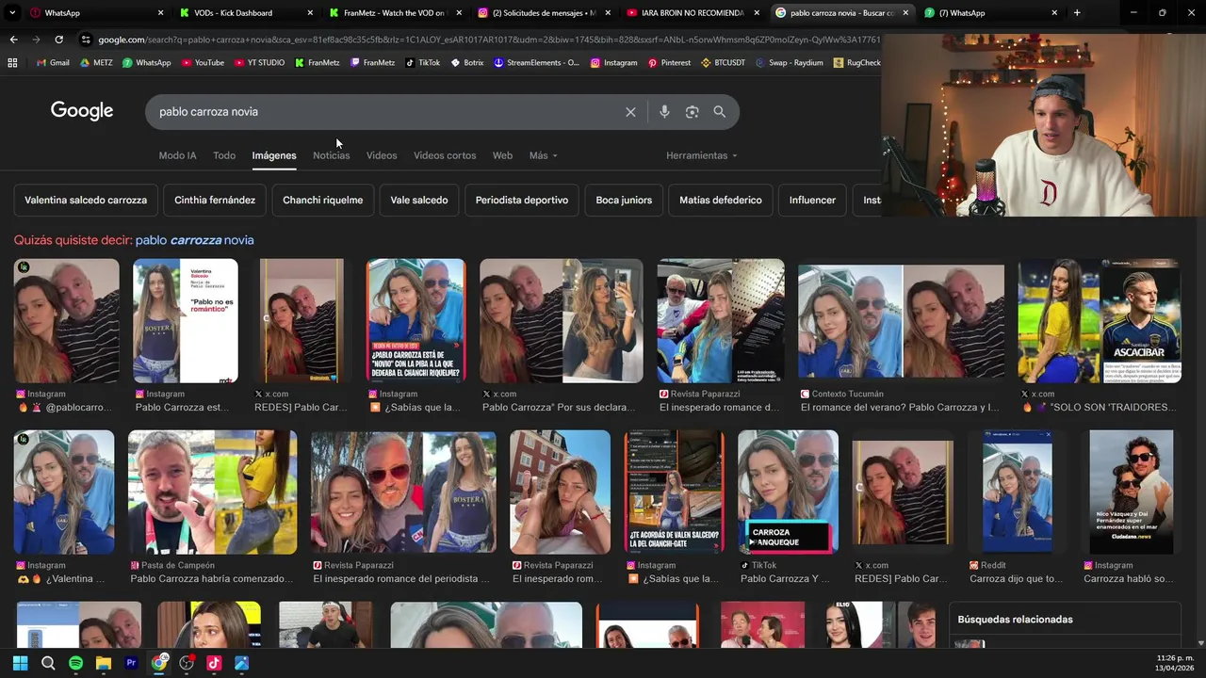Open a new browser tab with plus
The width and height of the screenshot is (1206, 678).
tap(1077, 12)
